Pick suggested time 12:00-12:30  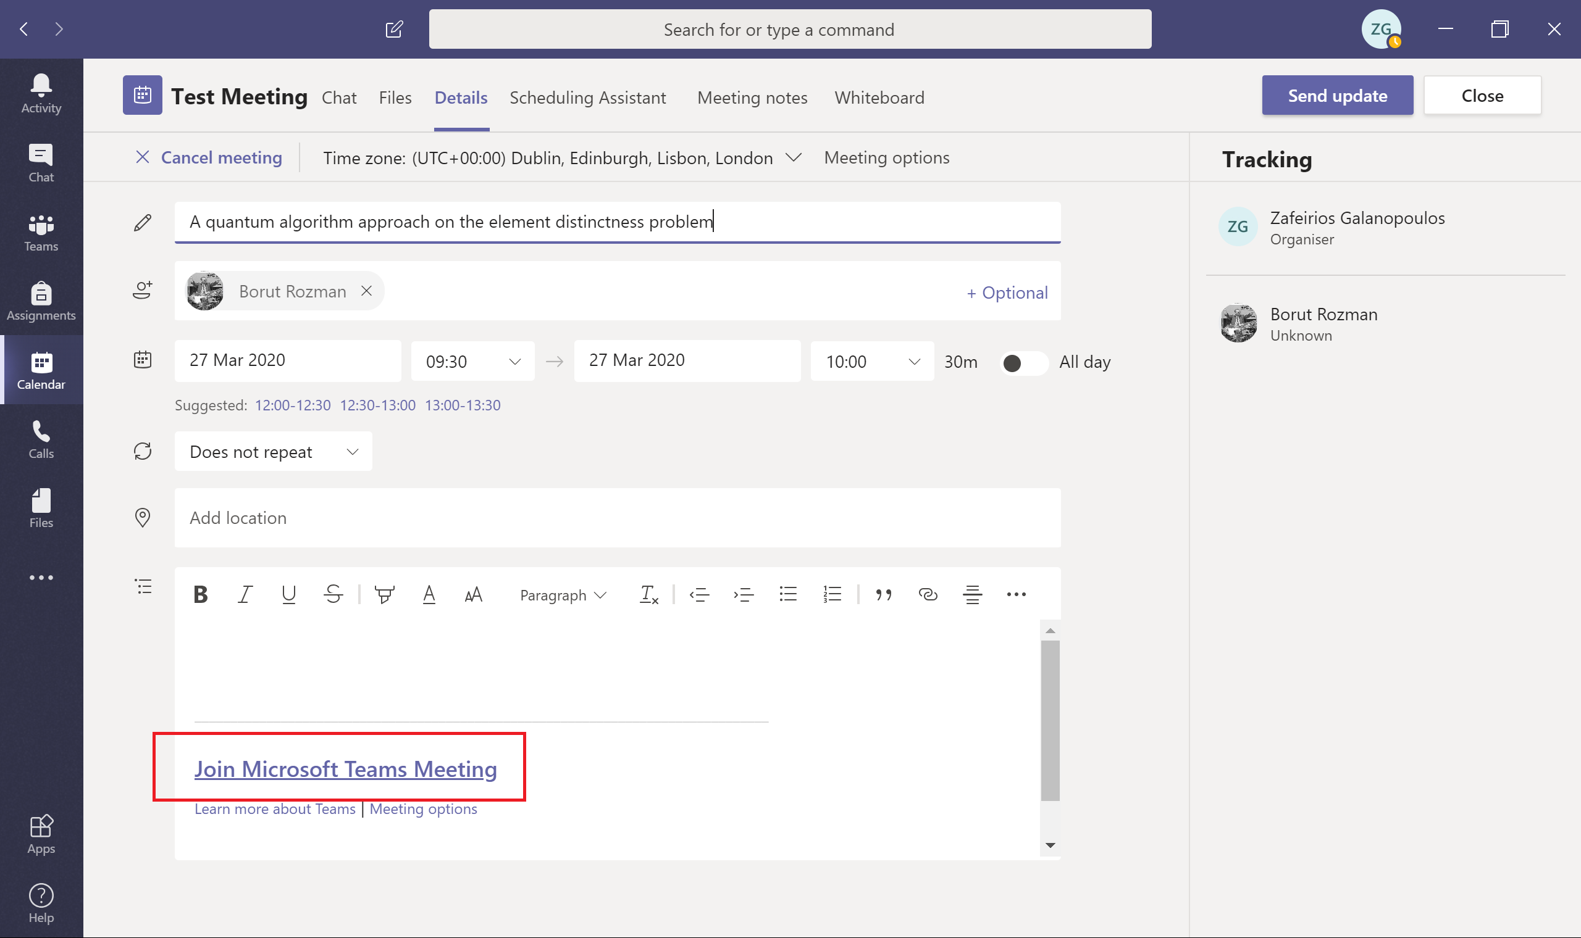coord(293,405)
